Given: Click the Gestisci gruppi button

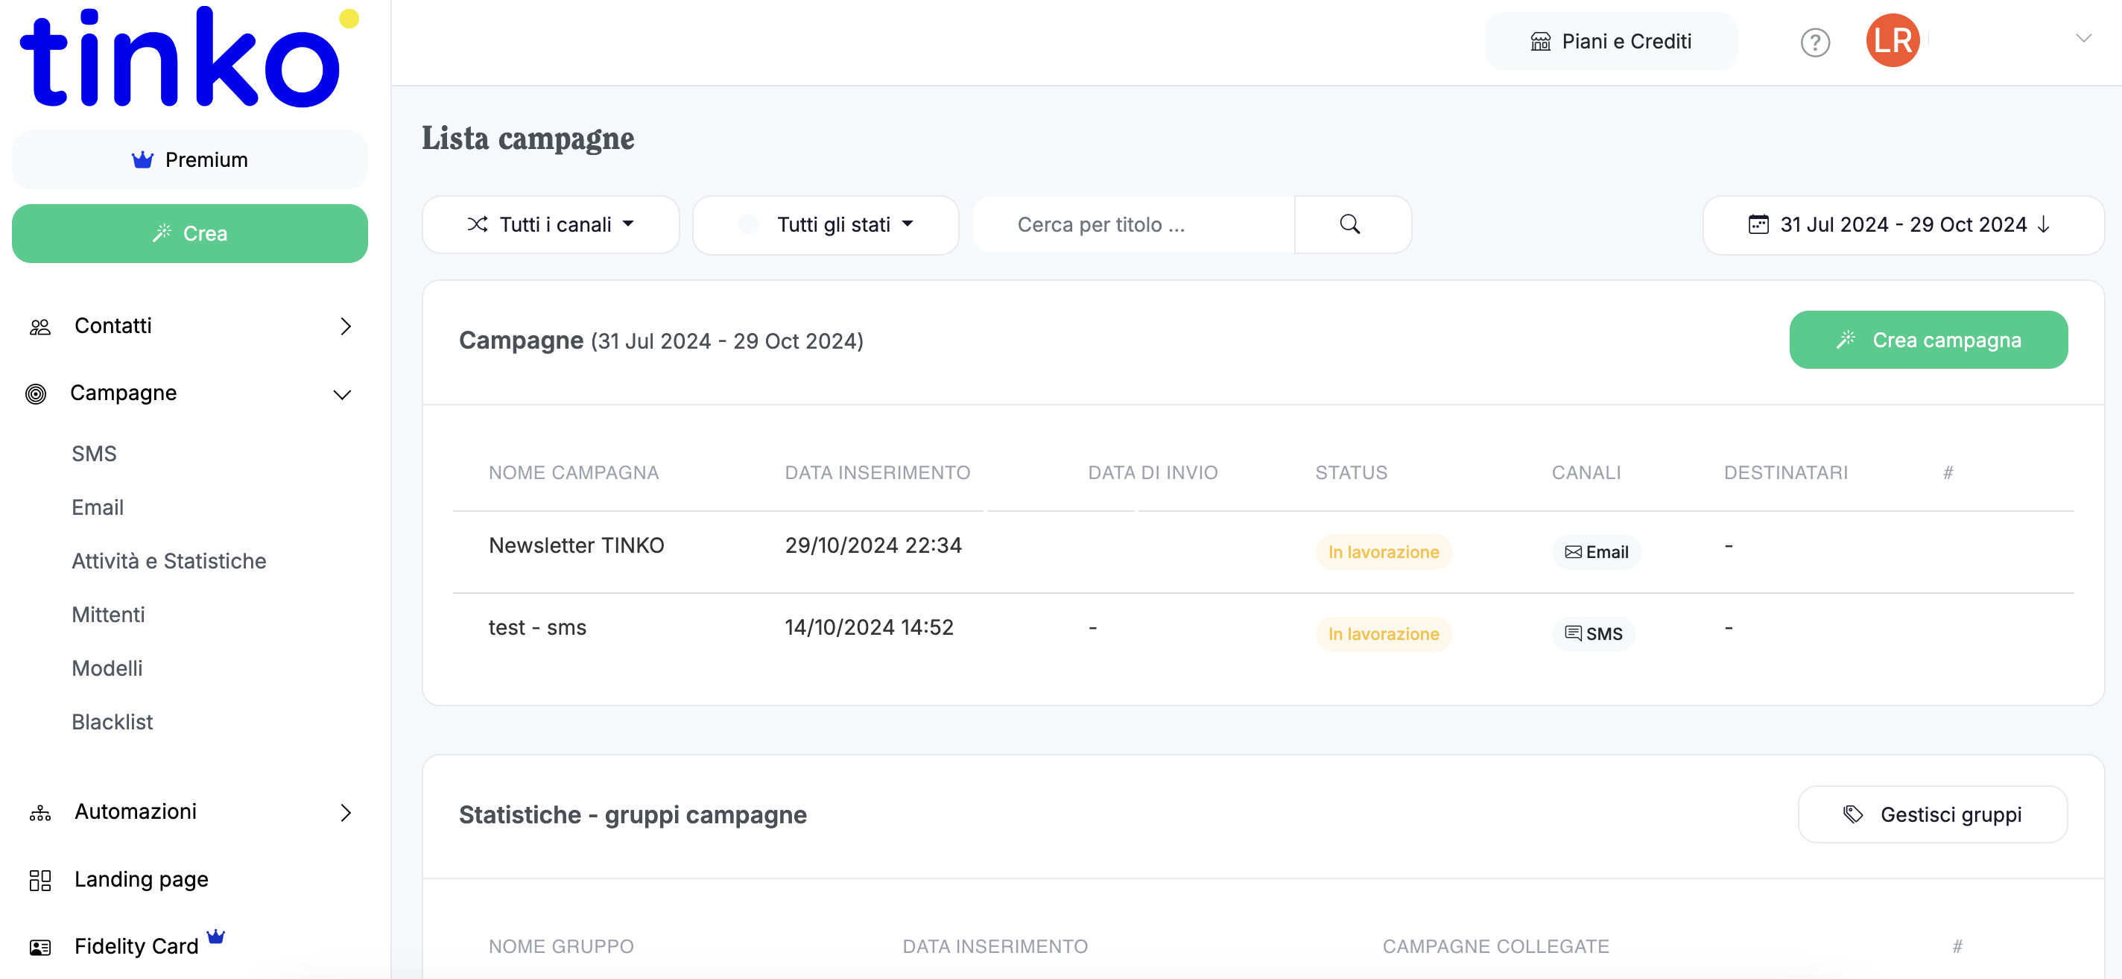Looking at the screenshot, I should click(x=1932, y=814).
